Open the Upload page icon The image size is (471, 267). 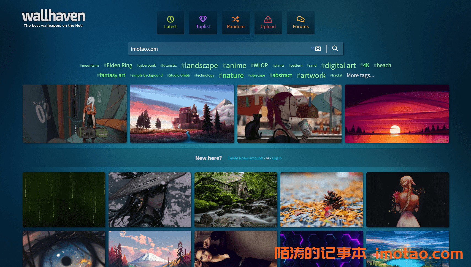point(268,19)
